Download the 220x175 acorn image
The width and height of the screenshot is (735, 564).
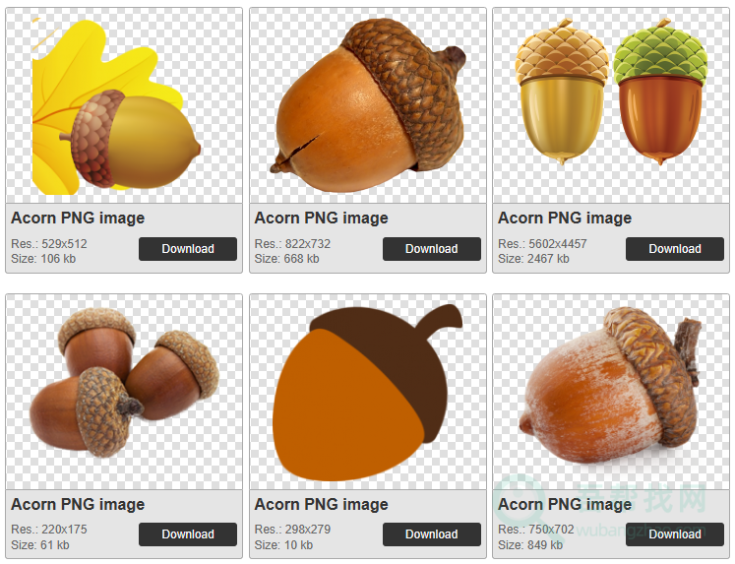(188, 534)
